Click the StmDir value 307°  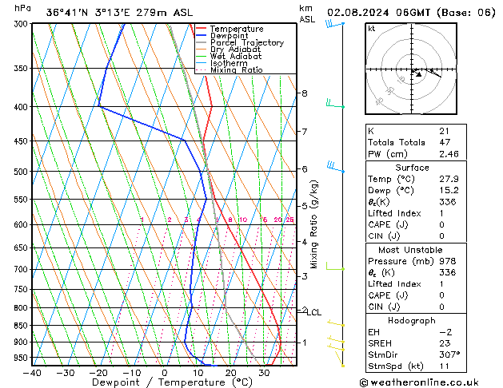point(449,355)
